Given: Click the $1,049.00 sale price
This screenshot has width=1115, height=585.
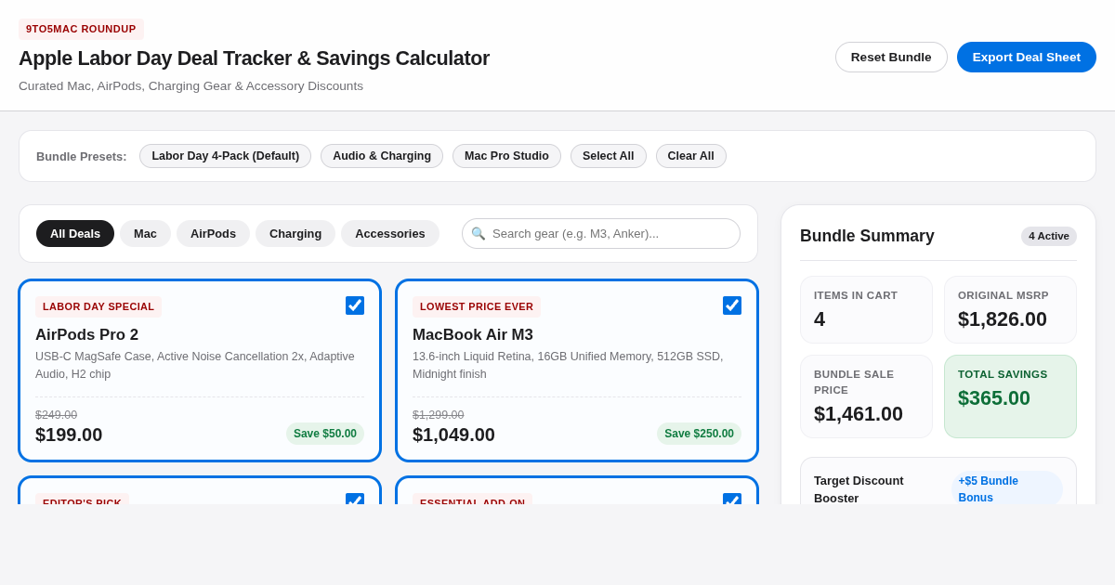Looking at the screenshot, I should point(453,435).
